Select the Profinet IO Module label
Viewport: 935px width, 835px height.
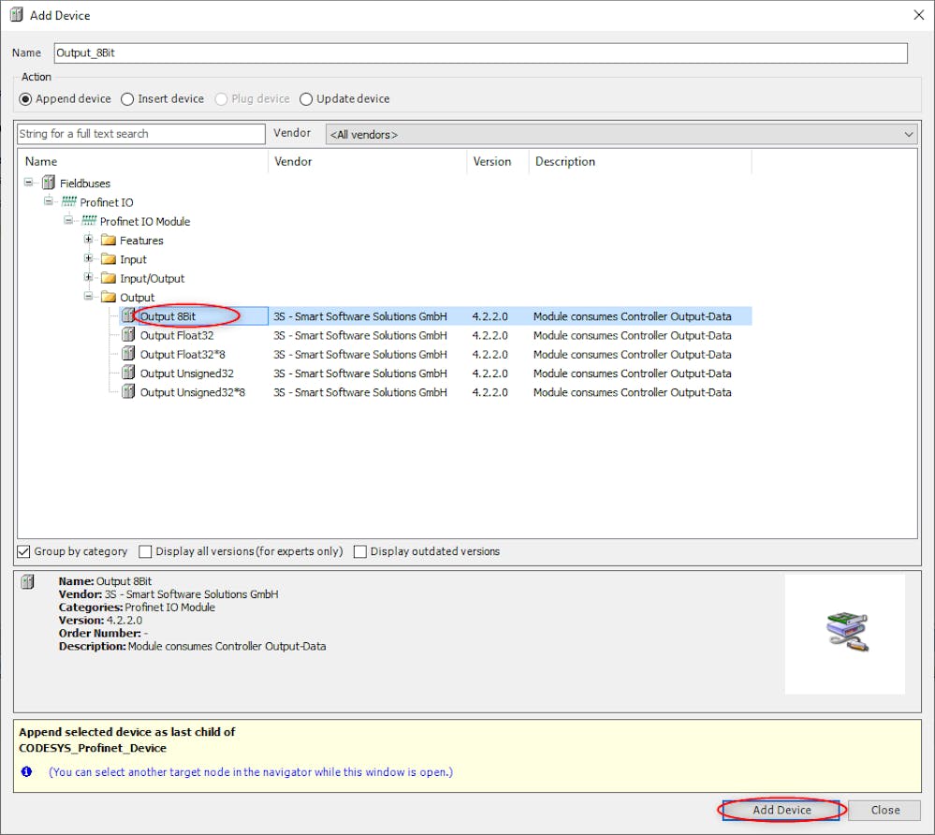click(x=145, y=221)
